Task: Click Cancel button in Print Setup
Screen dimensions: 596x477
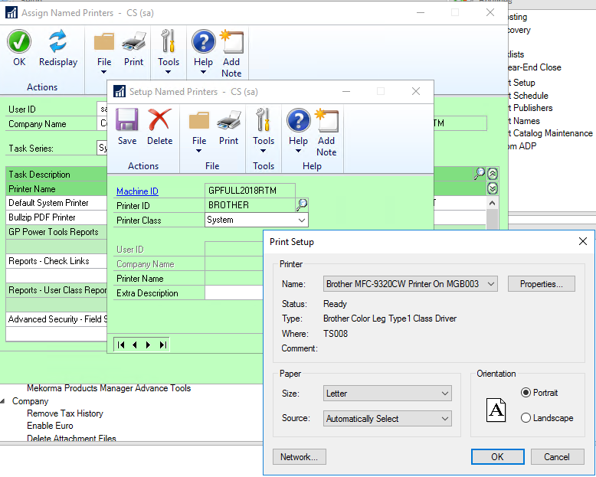Action: (x=557, y=457)
